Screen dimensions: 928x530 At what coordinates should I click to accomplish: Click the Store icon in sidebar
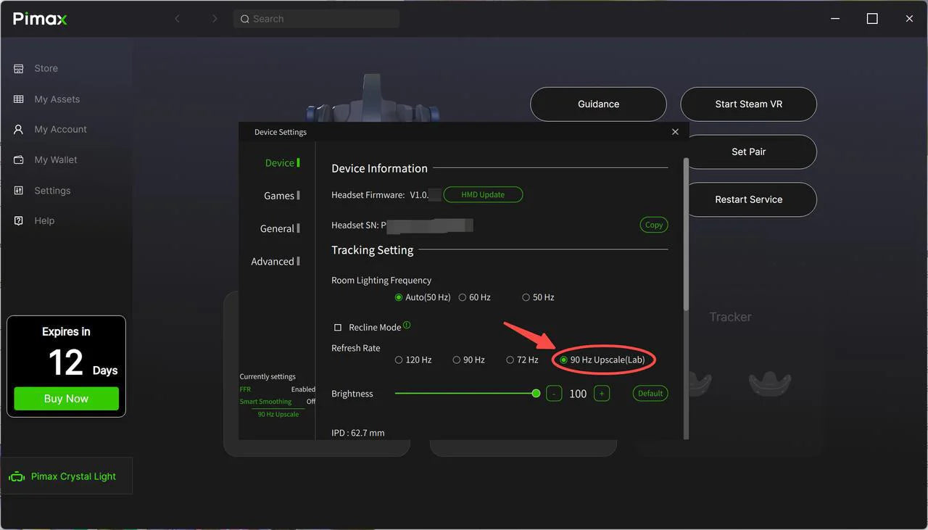pos(19,68)
